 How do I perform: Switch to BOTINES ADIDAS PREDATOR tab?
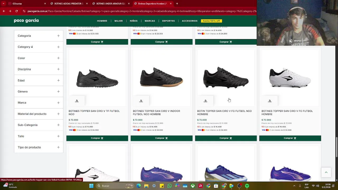(69, 4)
